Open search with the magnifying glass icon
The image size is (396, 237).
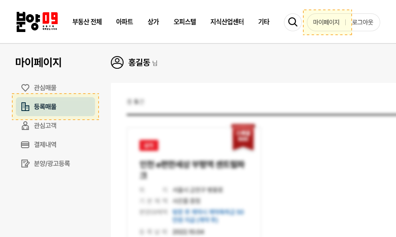(293, 22)
